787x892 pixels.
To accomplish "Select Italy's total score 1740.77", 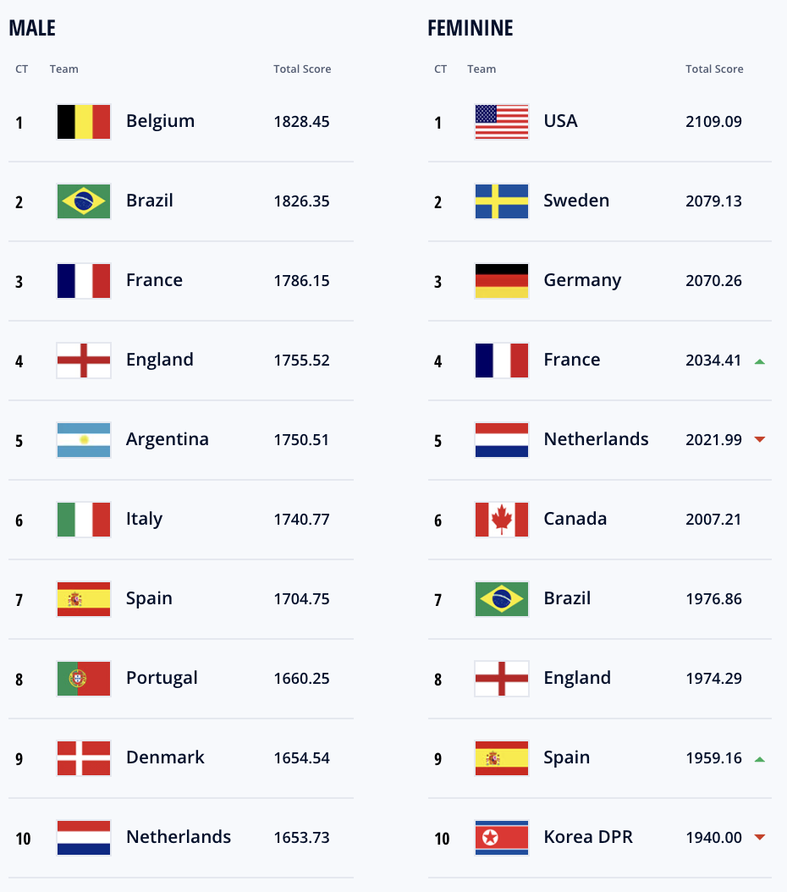I will [301, 520].
